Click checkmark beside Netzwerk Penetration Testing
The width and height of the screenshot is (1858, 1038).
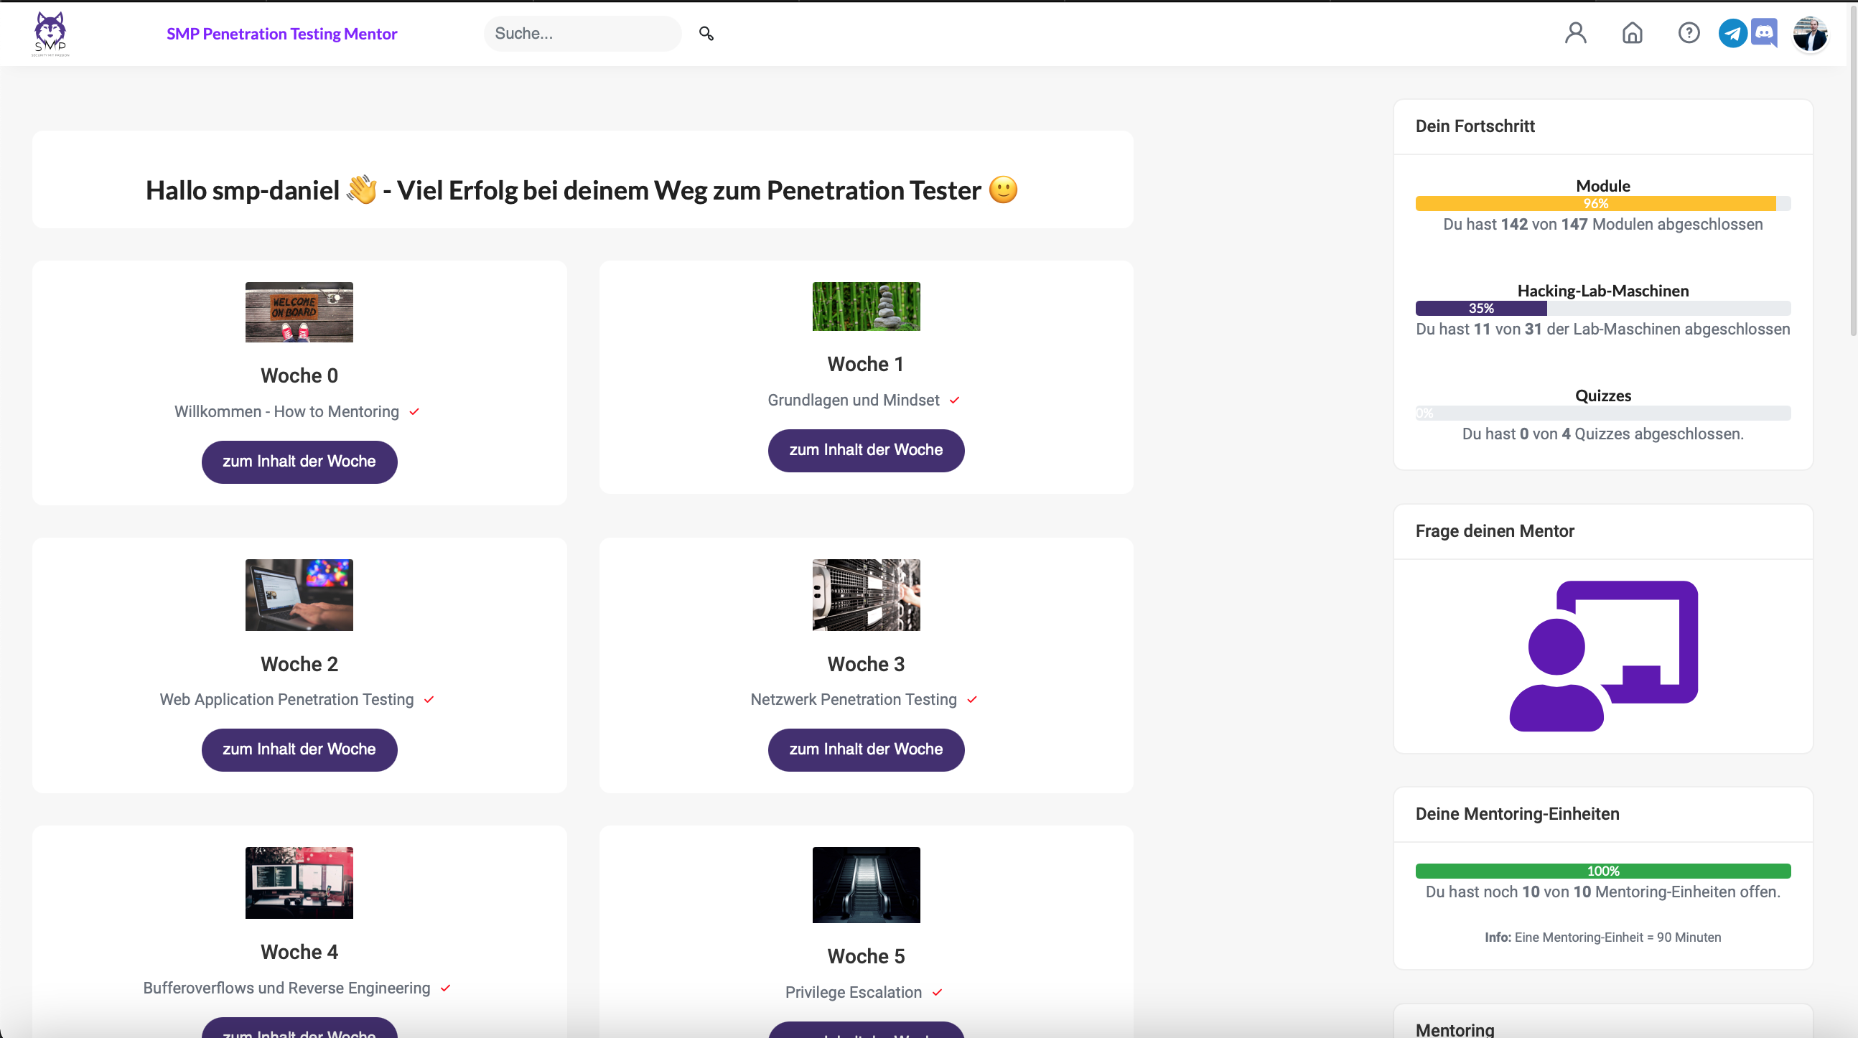(x=971, y=700)
